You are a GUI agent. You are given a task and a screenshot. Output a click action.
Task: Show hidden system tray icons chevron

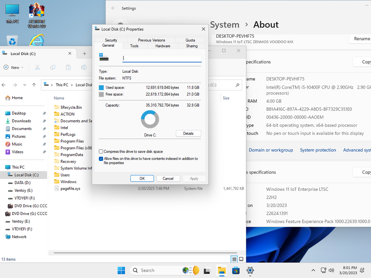click(x=313, y=270)
